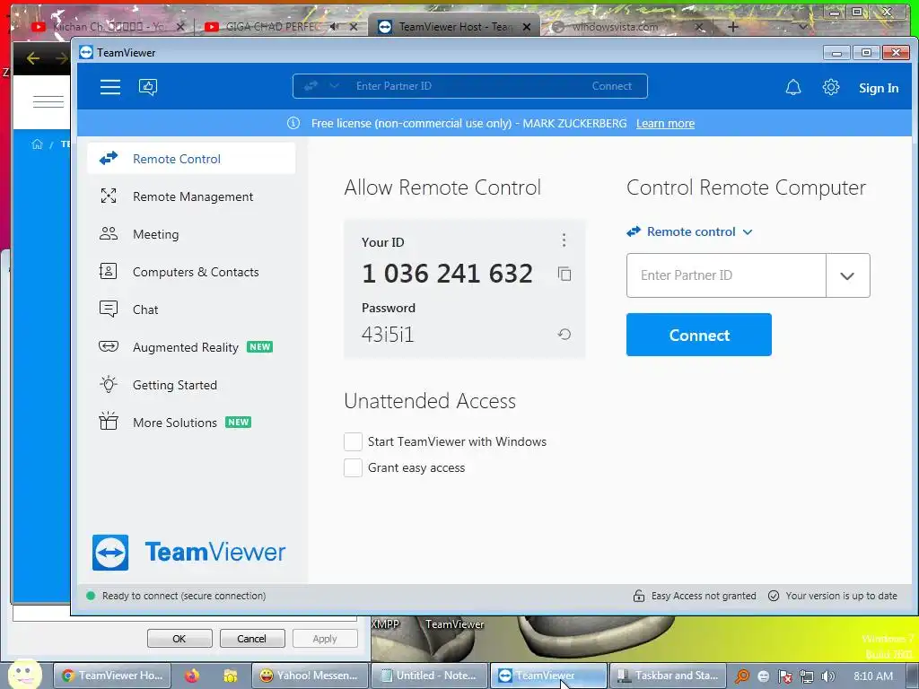Click the Chat speech bubble icon

(109, 309)
